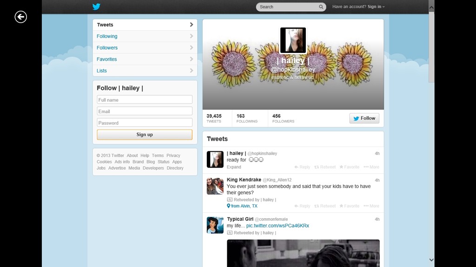476x267 pixels.
Task: Open the Status footer link
Action: pos(163,162)
